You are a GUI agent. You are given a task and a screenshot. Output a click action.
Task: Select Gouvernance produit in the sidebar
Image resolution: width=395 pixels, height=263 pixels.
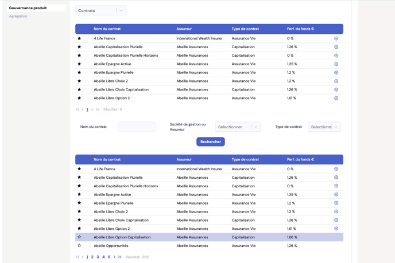[37, 8]
